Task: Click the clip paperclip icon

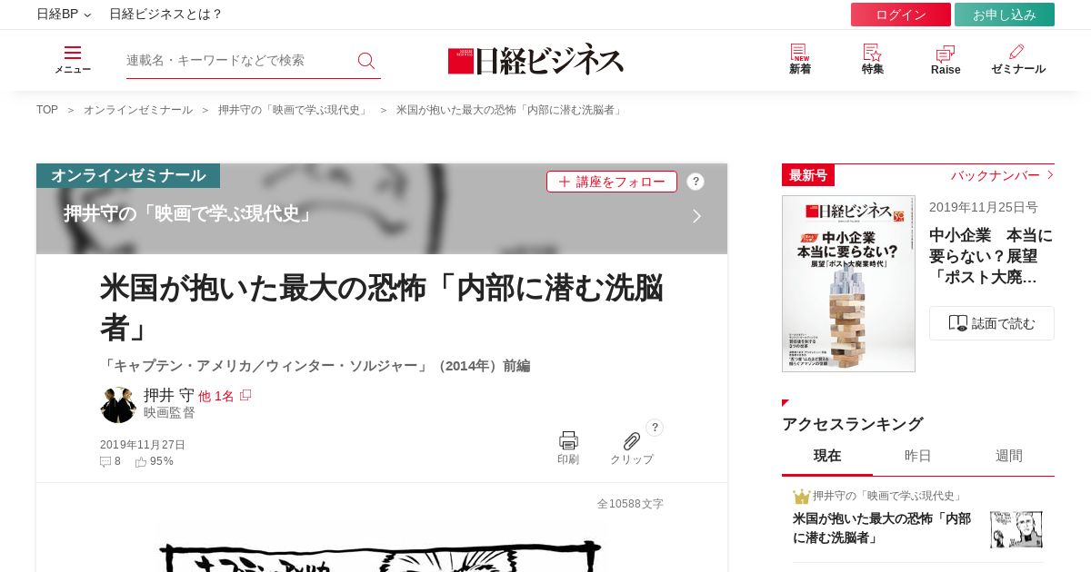Action: pos(631,441)
